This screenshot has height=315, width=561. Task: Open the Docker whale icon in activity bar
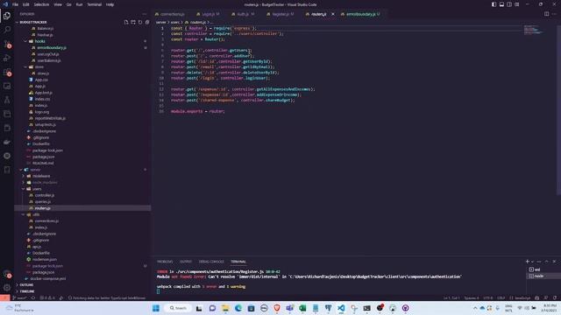point(7,142)
